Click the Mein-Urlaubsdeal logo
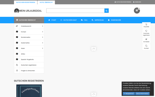 [x=28, y=11]
